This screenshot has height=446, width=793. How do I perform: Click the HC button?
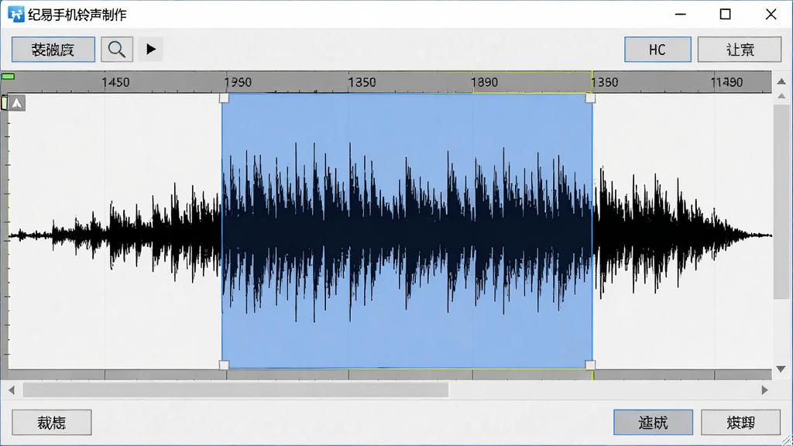[657, 50]
